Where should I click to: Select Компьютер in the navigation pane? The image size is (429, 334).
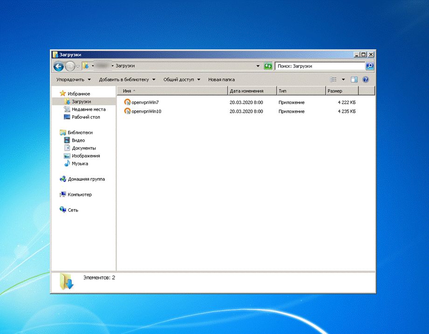[x=80, y=195]
